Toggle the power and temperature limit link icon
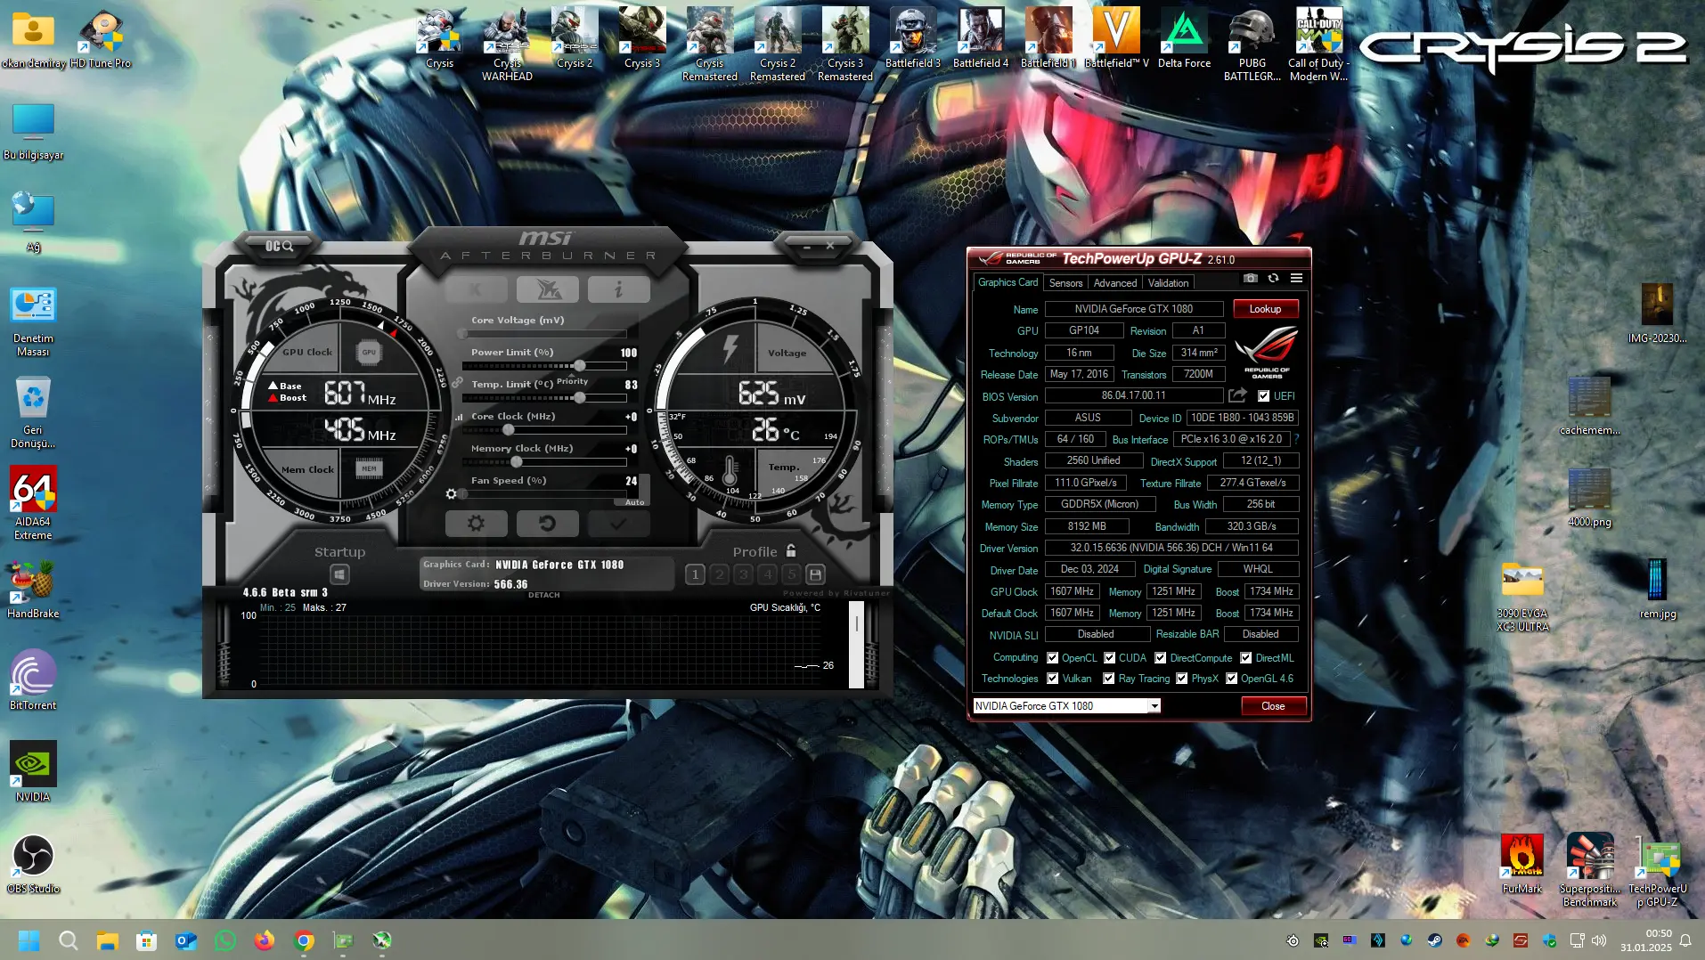 point(457,383)
